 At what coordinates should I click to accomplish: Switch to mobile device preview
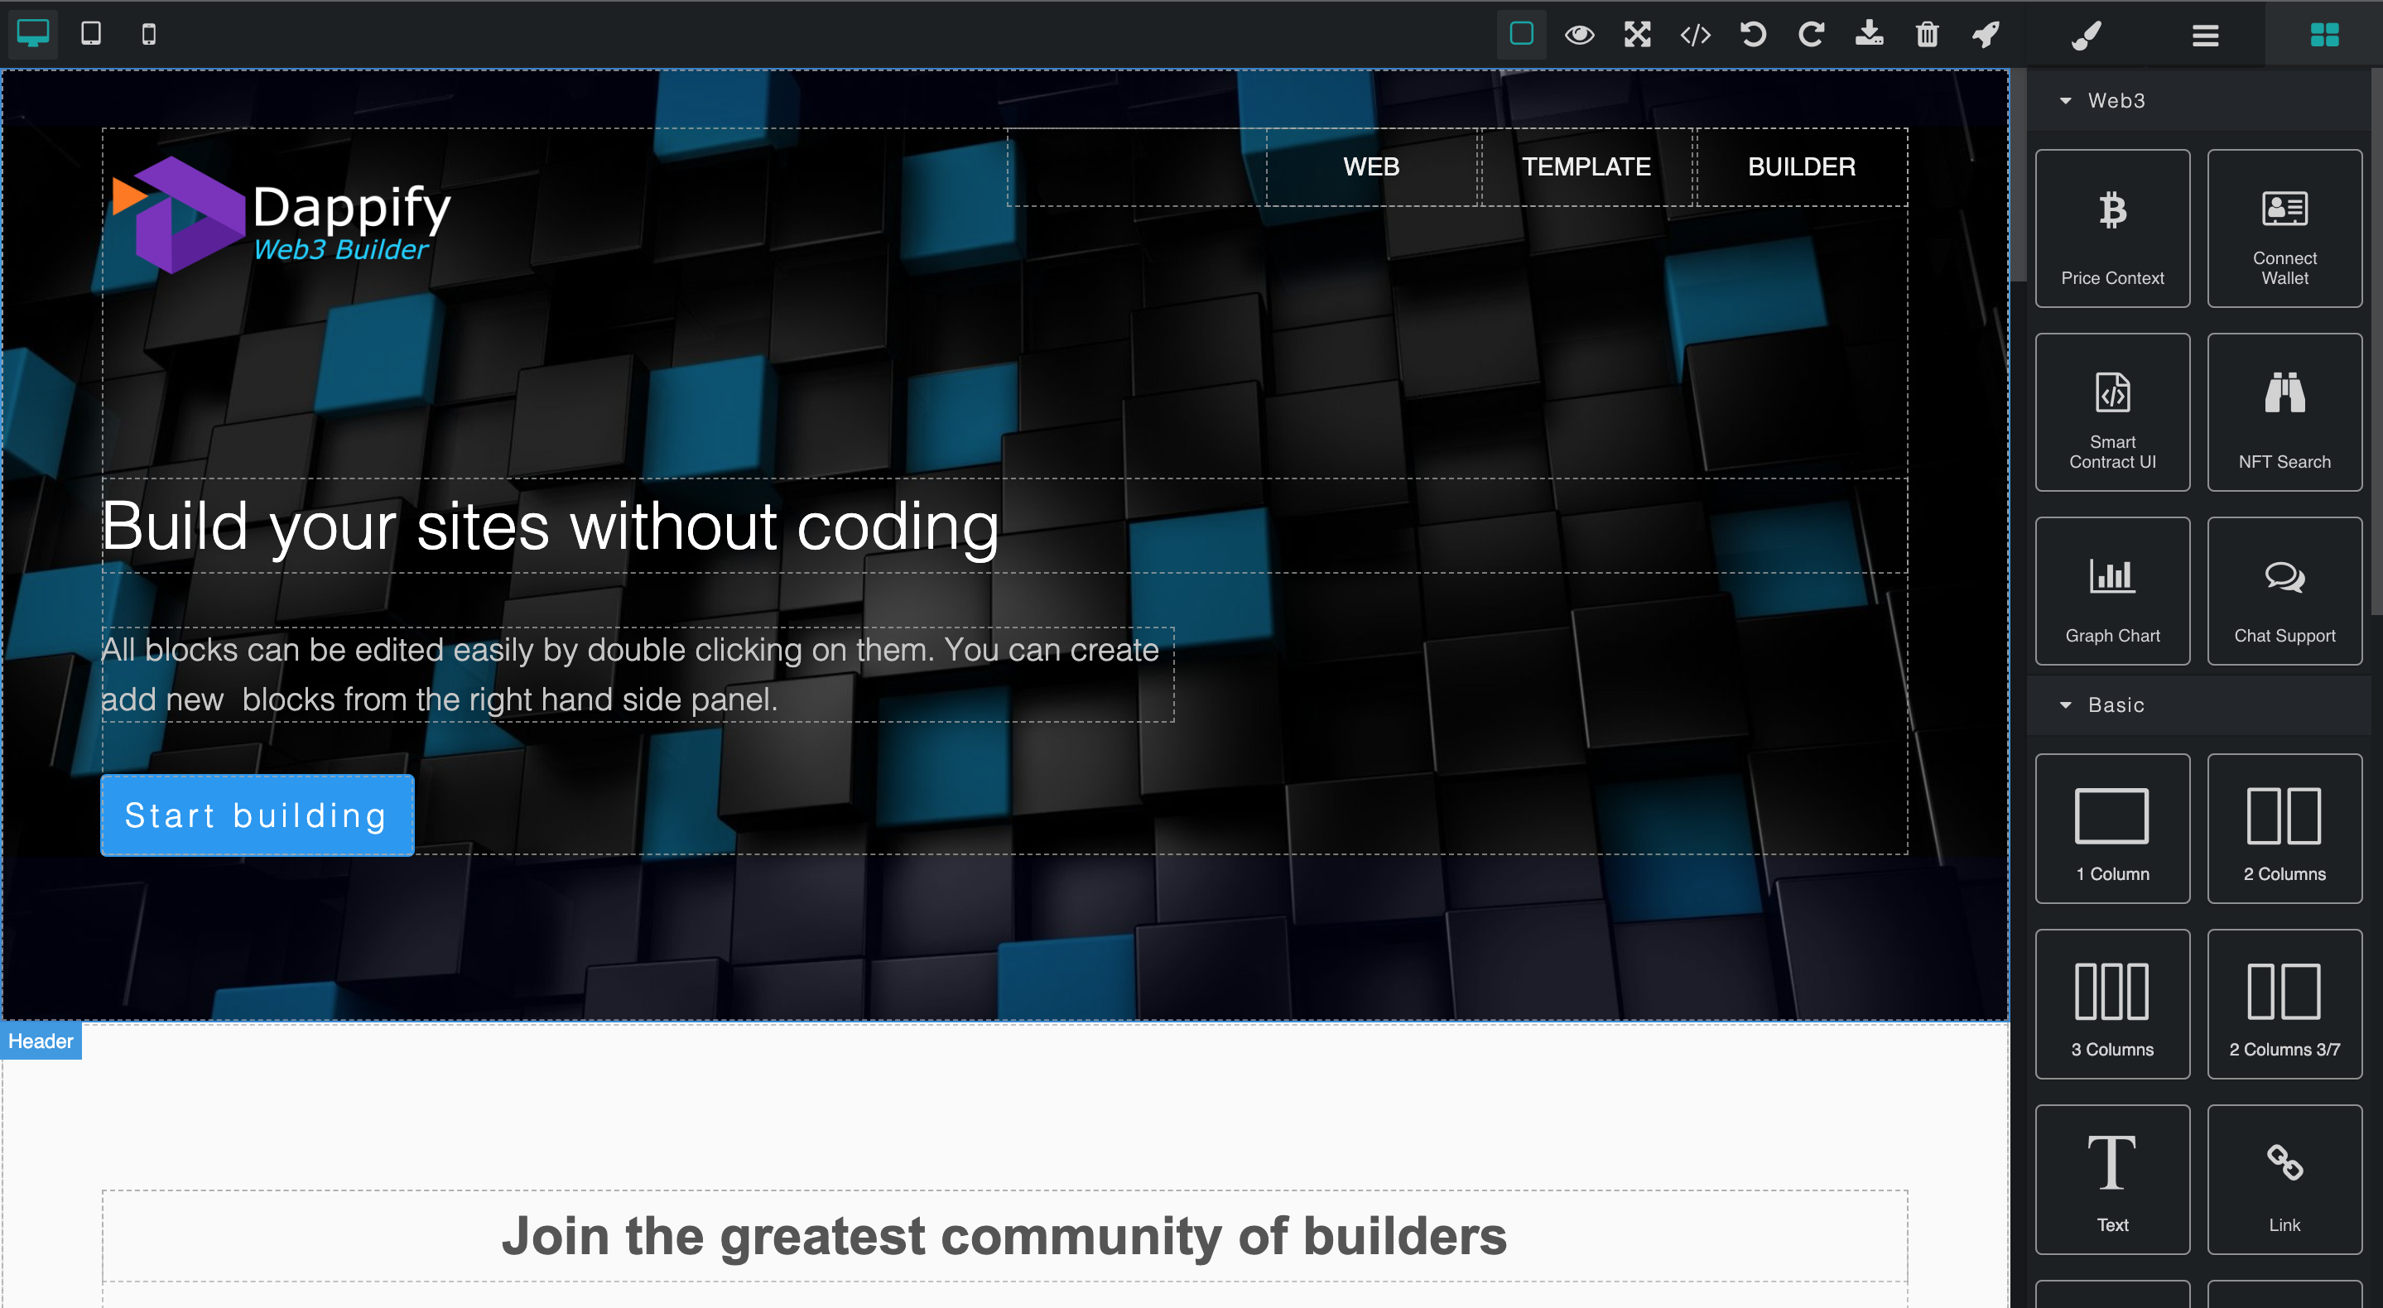point(148,34)
